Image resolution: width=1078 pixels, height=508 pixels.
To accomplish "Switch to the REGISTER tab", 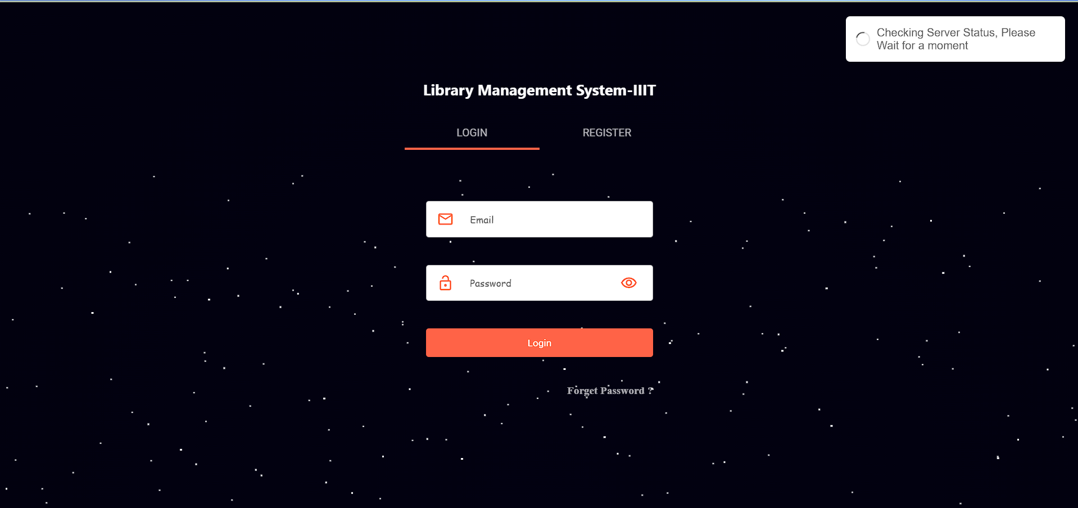I will click(x=606, y=133).
